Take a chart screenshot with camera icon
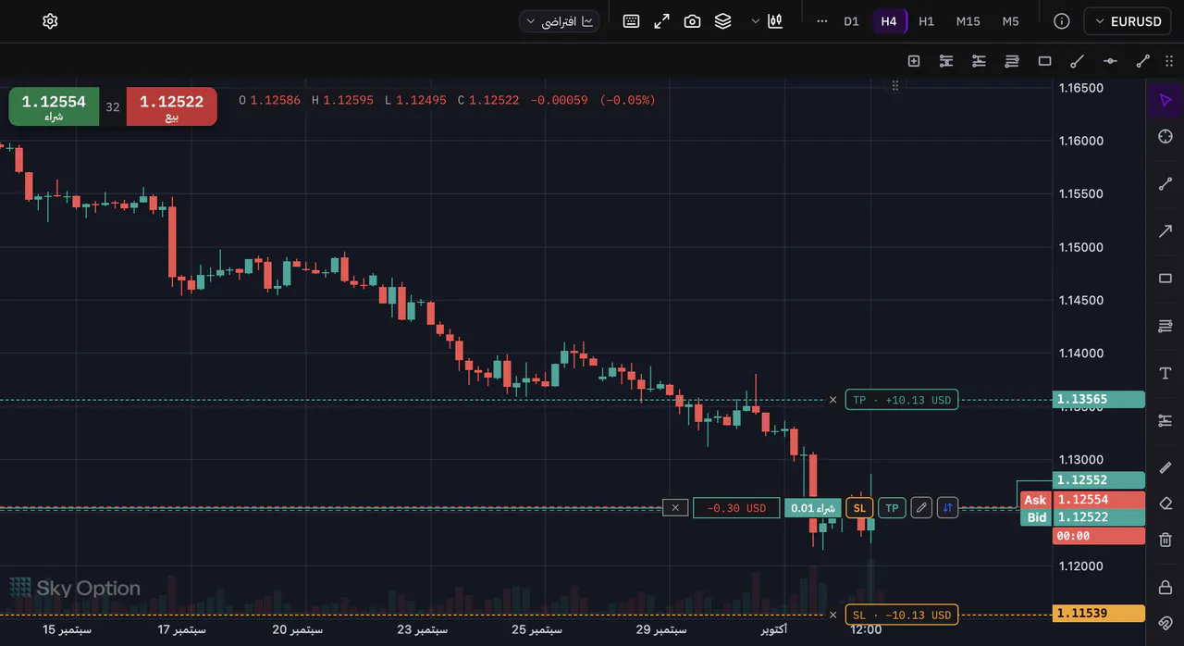 [x=692, y=21]
